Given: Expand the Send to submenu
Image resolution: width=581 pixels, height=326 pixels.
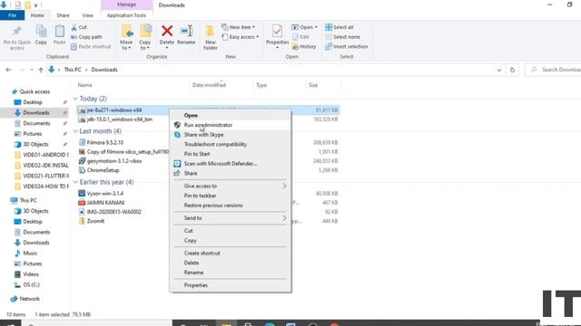Looking at the screenshot, I should 230,218.
